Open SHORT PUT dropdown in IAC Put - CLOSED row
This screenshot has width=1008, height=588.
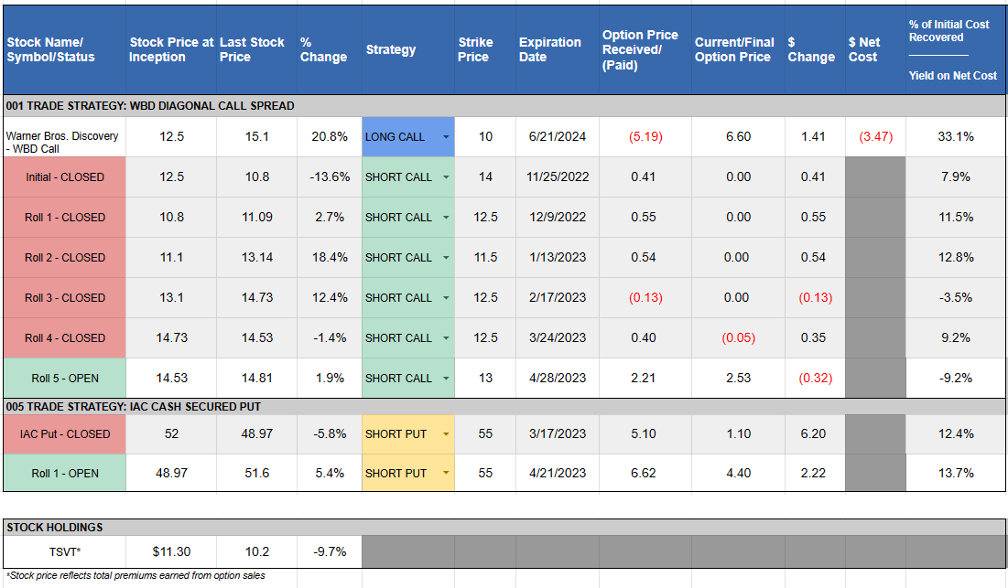[x=446, y=434]
